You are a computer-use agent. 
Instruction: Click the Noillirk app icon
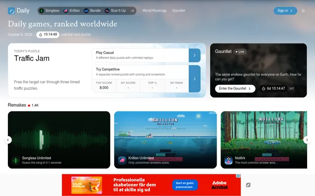[228, 160]
